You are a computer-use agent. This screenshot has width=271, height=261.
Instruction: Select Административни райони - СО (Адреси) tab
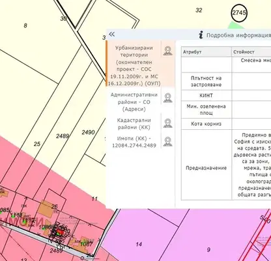(x=134, y=102)
